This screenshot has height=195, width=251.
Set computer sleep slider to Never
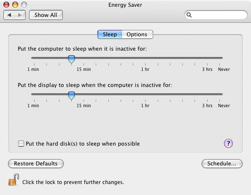(219, 58)
